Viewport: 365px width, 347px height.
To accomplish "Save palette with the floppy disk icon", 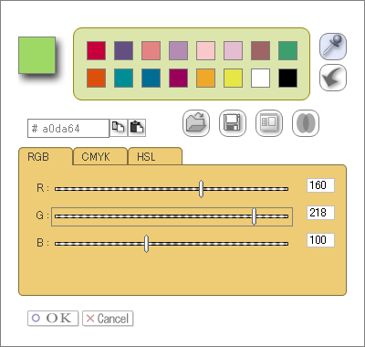I will pos(233,123).
